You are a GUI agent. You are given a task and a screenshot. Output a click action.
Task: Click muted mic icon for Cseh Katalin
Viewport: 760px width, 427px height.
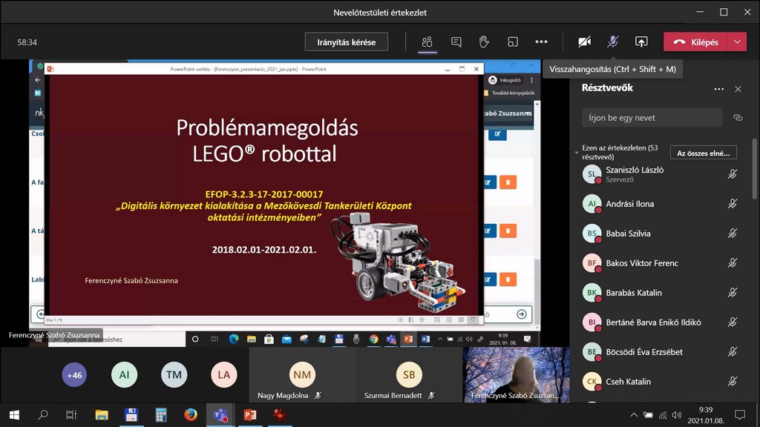point(733,382)
